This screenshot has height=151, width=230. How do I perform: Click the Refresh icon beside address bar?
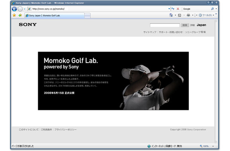[173, 9]
